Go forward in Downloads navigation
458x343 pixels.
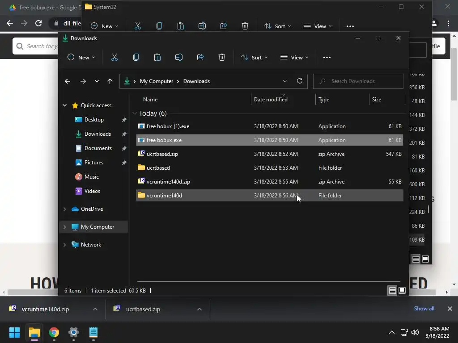[x=83, y=81]
